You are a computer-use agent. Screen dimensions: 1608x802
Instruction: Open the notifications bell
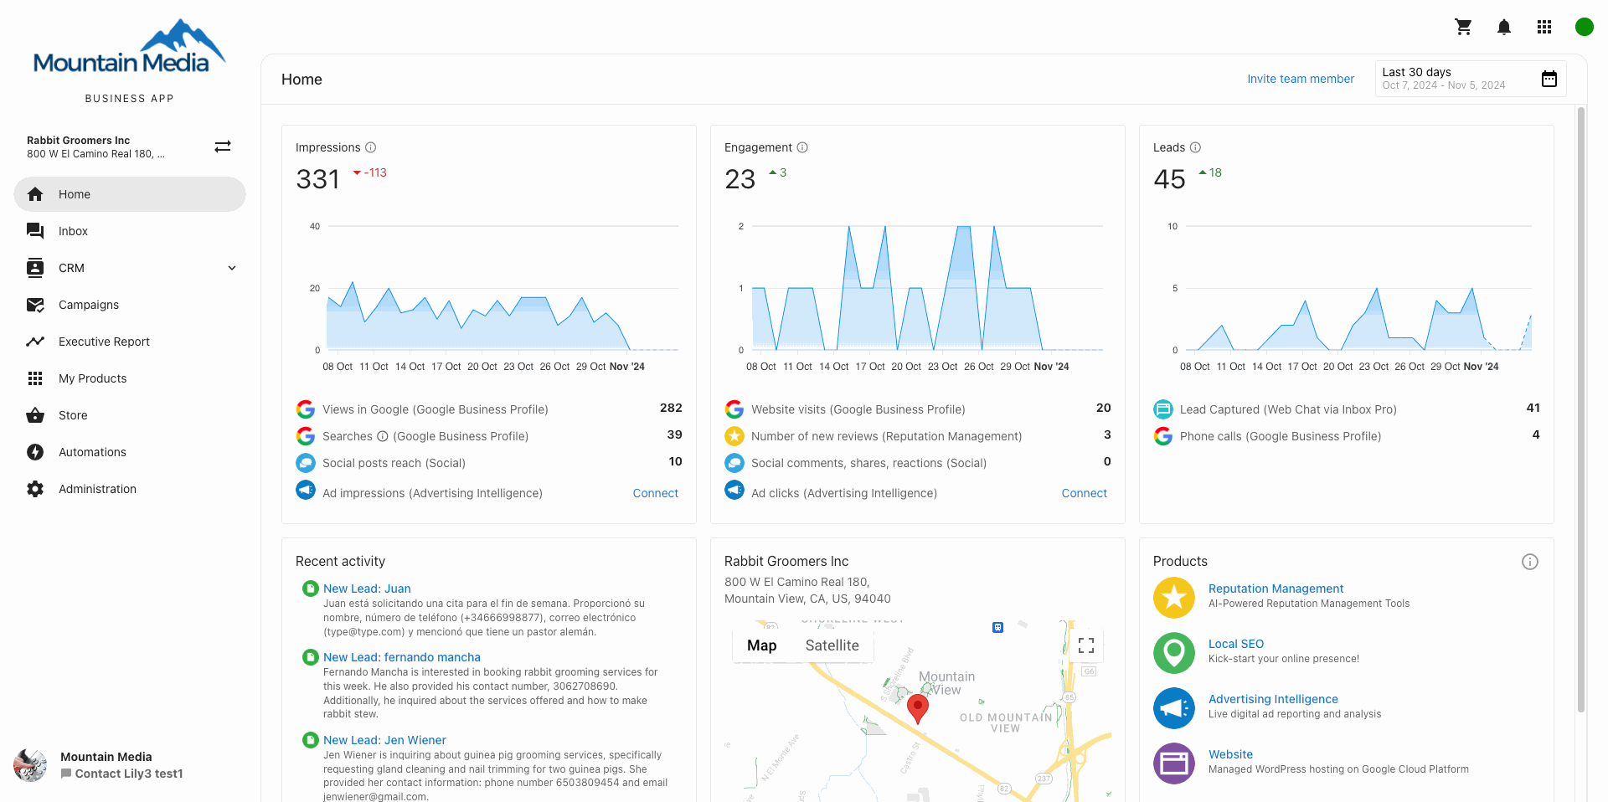tap(1504, 27)
